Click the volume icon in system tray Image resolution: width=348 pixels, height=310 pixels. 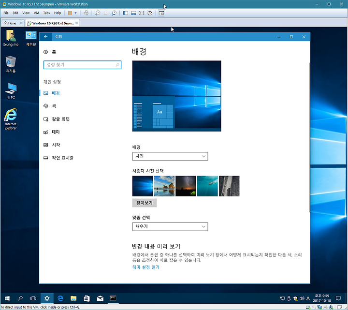(x=302, y=298)
